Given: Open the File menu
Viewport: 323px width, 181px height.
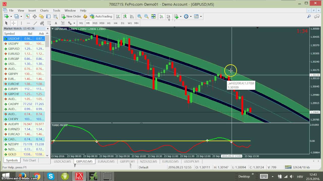Looking at the screenshot, I should (11, 11).
